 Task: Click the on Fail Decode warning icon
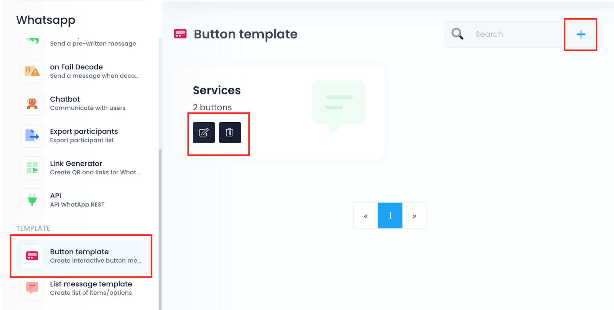tap(32, 71)
